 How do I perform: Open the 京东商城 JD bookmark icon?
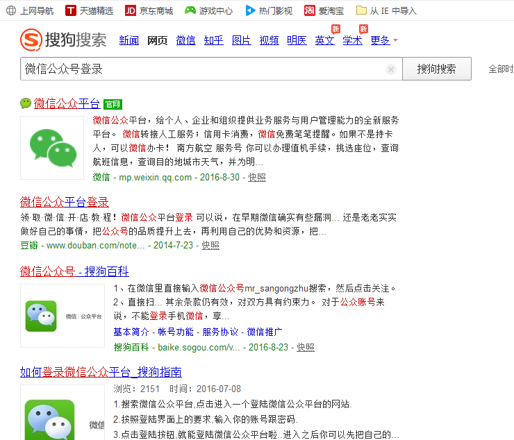(x=130, y=10)
